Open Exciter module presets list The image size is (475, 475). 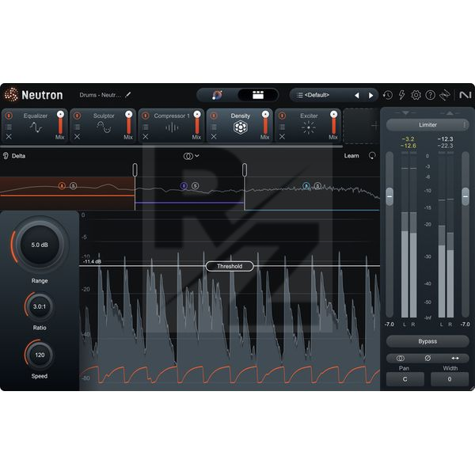click(x=282, y=127)
